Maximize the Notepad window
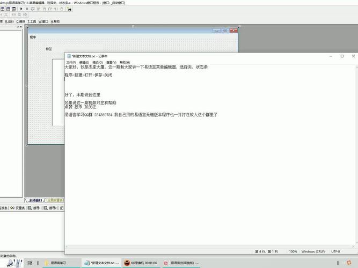358x268 pixels. coord(342,56)
